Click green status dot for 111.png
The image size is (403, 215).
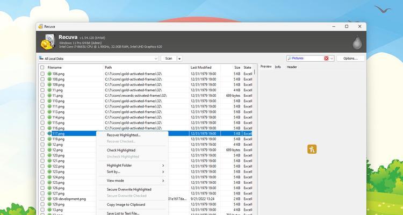49,106
